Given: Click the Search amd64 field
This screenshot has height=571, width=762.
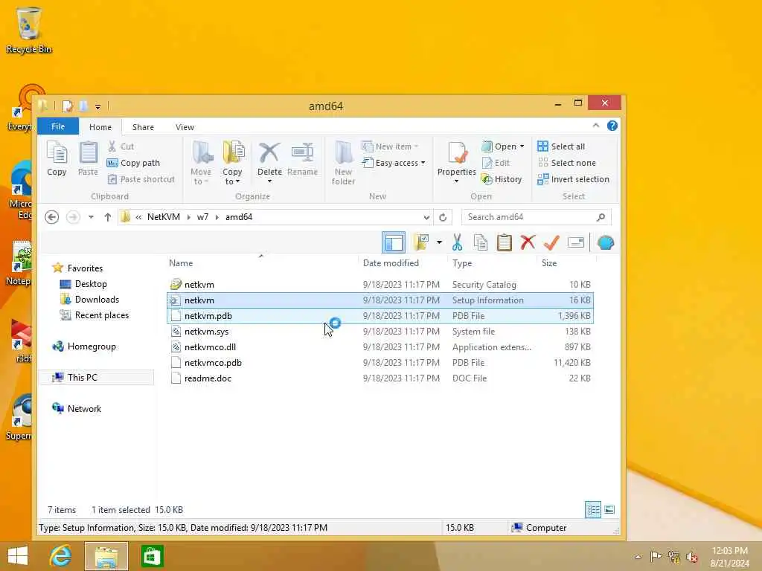Looking at the screenshot, I should pyautogui.click(x=536, y=217).
